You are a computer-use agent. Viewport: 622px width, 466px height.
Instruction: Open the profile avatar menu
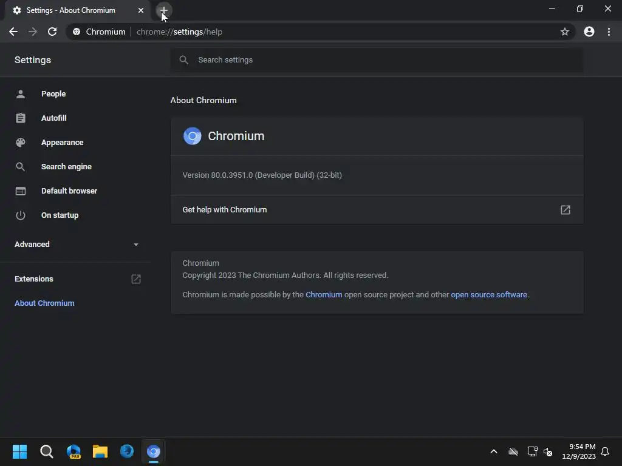589,32
